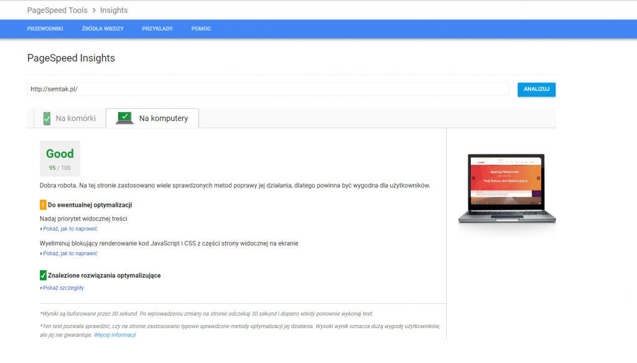Click the laptop icon in Na komputery tab
Screen dimensions: 637x363
tap(124, 118)
